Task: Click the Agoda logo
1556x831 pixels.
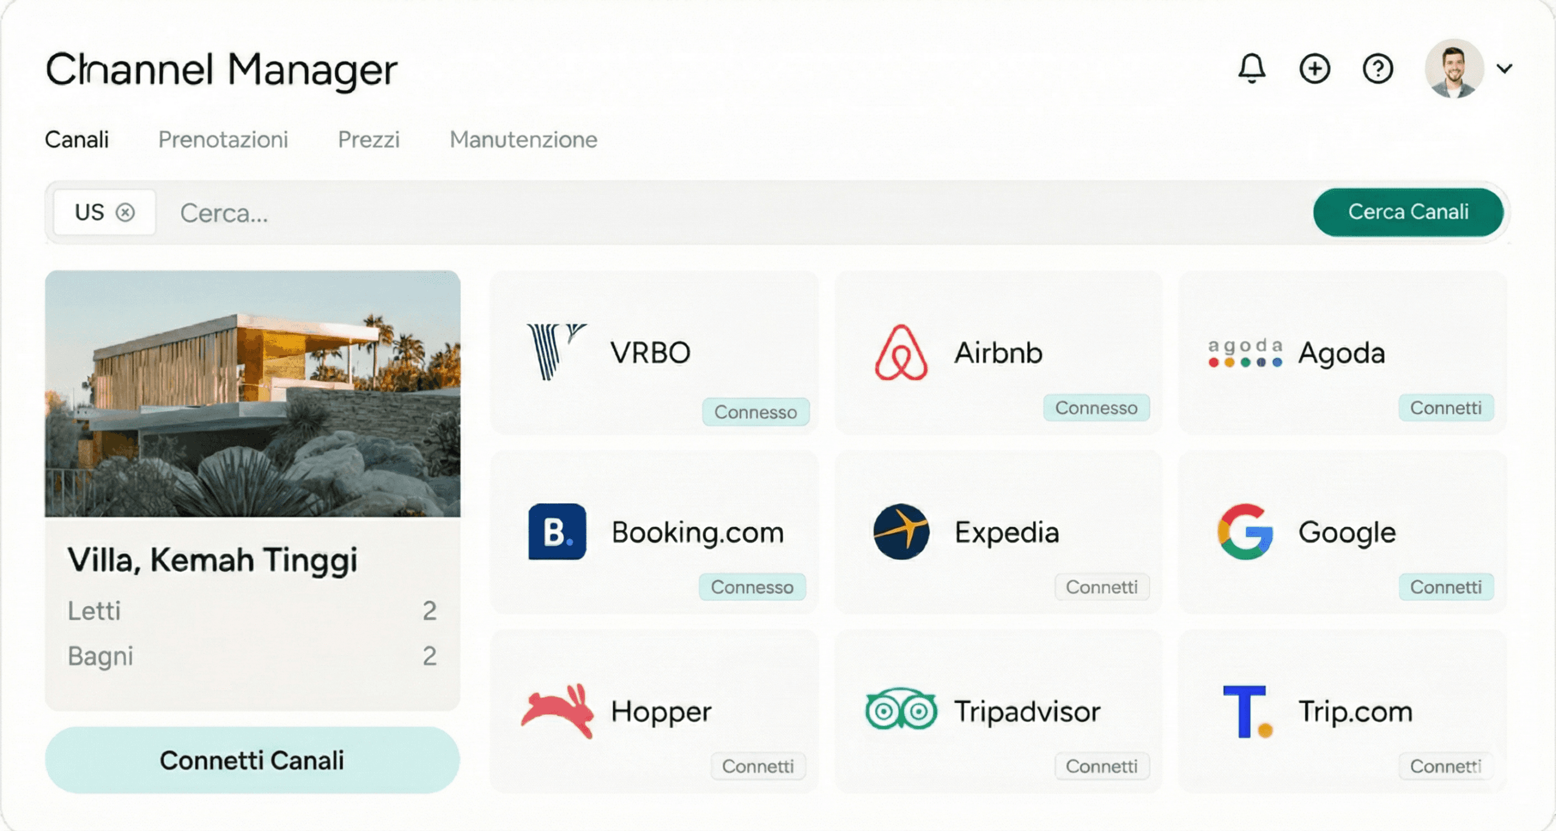Action: [1243, 353]
